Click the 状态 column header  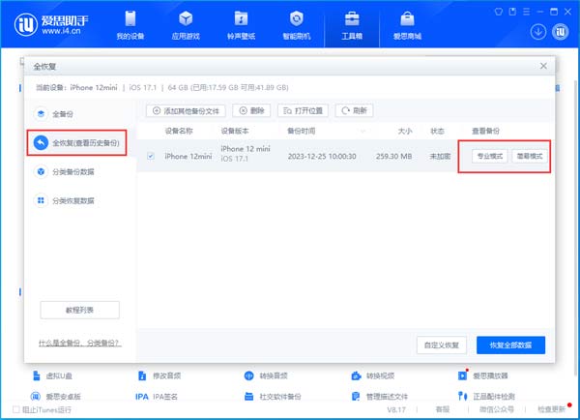(x=437, y=131)
